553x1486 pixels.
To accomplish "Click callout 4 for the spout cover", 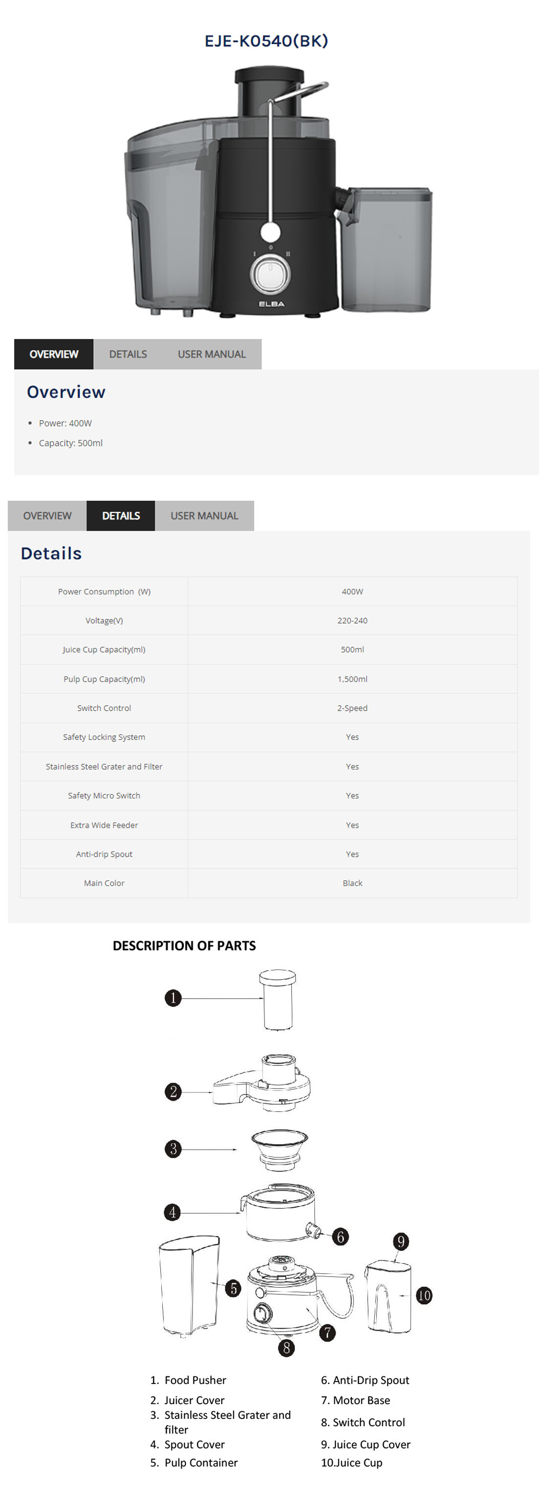I will (173, 1212).
